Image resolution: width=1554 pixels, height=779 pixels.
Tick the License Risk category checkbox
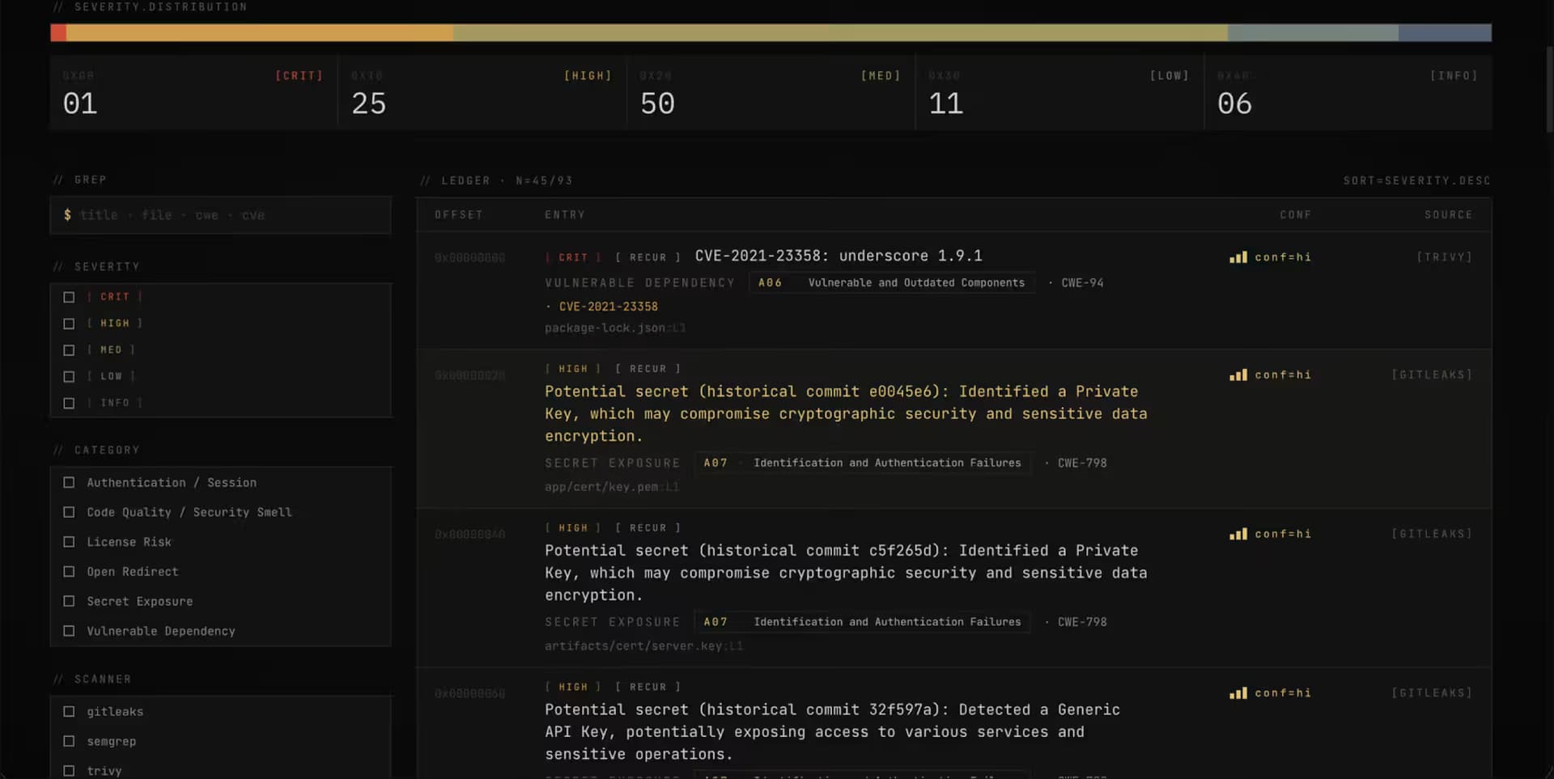click(69, 542)
